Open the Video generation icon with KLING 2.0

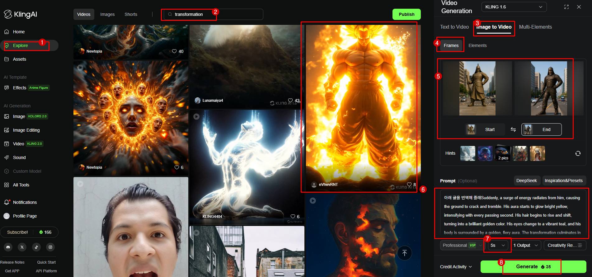pyautogui.click(x=7, y=144)
